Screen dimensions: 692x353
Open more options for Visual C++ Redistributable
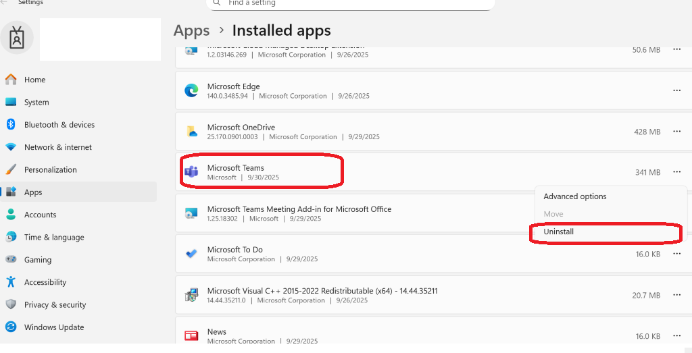click(x=676, y=295)
